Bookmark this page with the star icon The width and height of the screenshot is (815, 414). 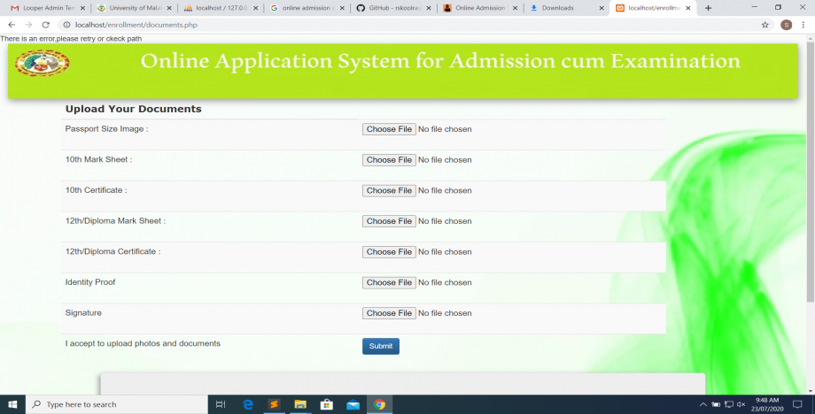(x=765, y=25)
